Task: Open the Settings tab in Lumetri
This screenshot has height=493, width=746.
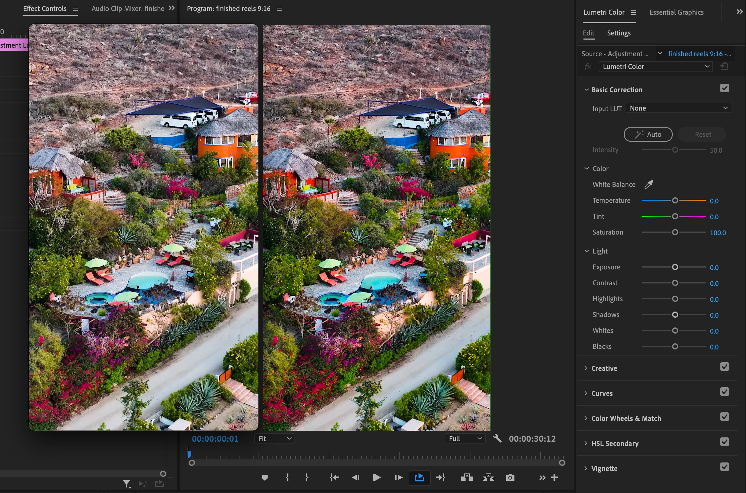Action: pyautogui.click(x=618, y=33)
